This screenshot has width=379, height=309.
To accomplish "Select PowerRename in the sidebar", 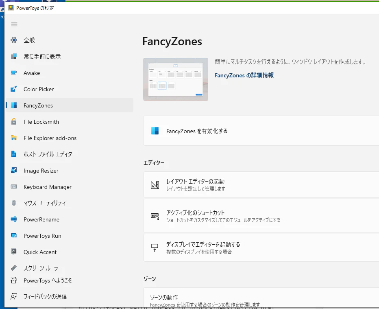I will 70,219.
